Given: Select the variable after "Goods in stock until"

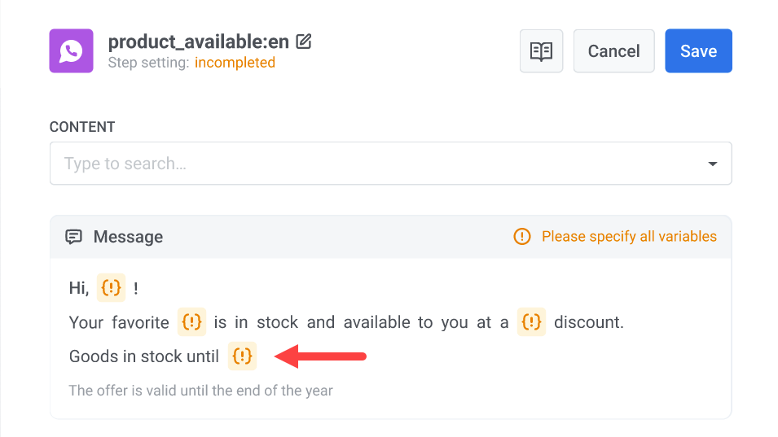Looking at the screenshot, I should [242, 356].
